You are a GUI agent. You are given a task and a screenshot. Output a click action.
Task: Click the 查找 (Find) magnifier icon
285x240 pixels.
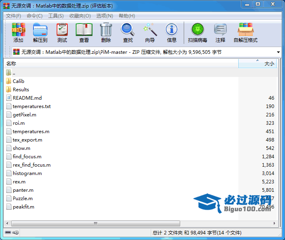128,30
